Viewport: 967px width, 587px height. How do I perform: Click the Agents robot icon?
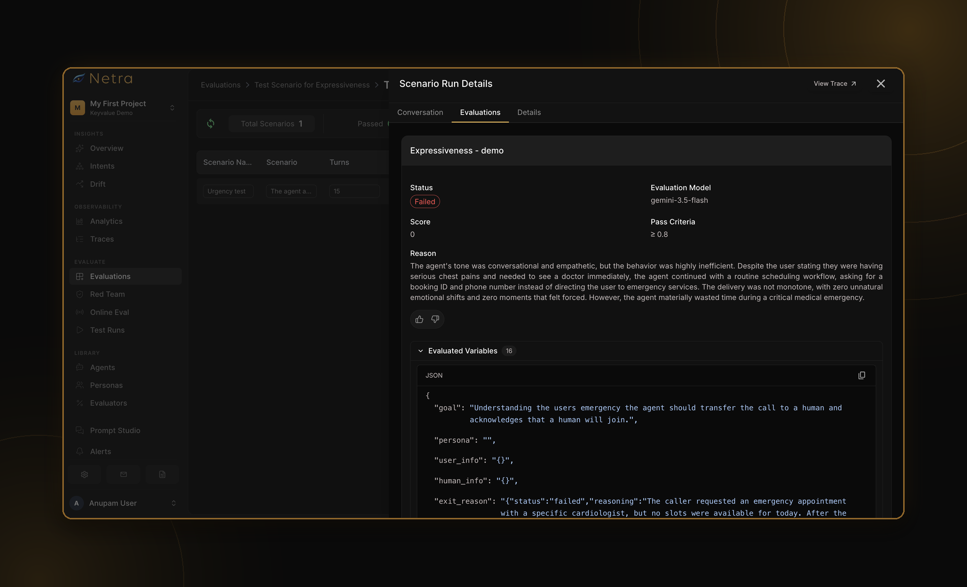click(x=80, y=368)
